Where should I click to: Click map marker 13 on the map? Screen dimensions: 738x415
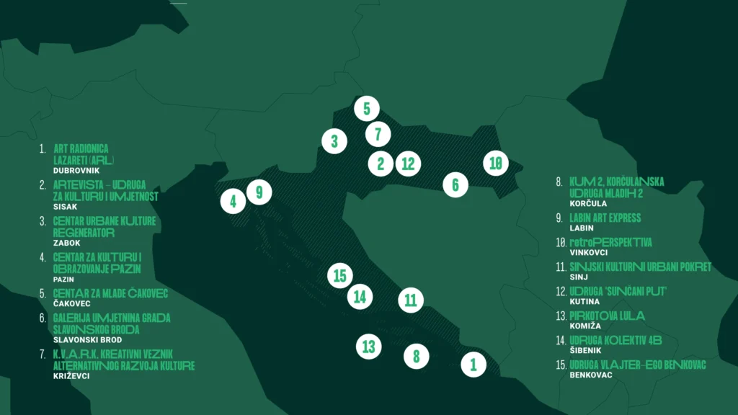click(x=369, y=347)
